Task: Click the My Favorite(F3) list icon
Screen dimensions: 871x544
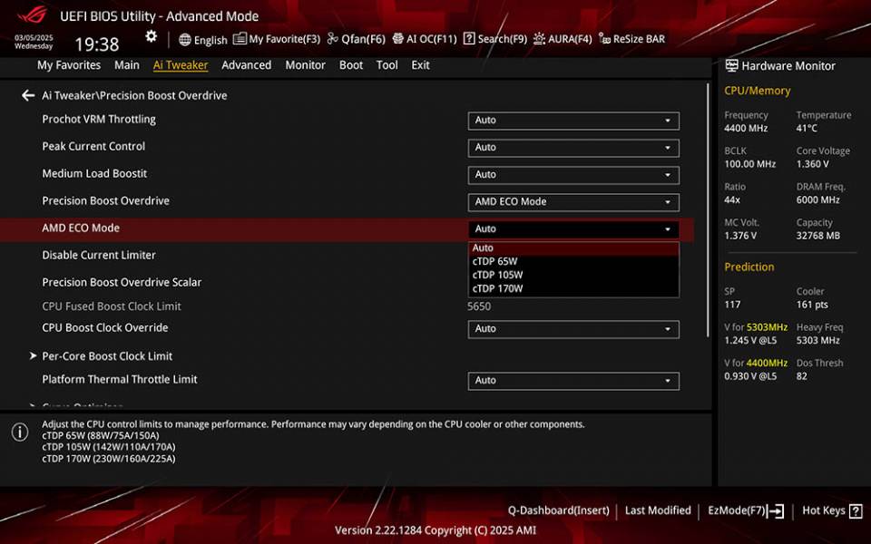Action: point(240,39)
